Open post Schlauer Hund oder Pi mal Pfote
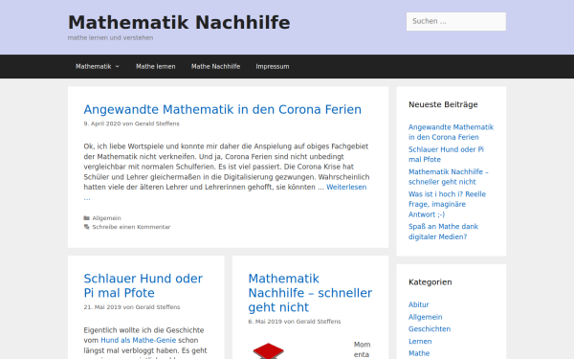Image resolution: width=574 pixels, height=359 pixels. click(143, 285)
